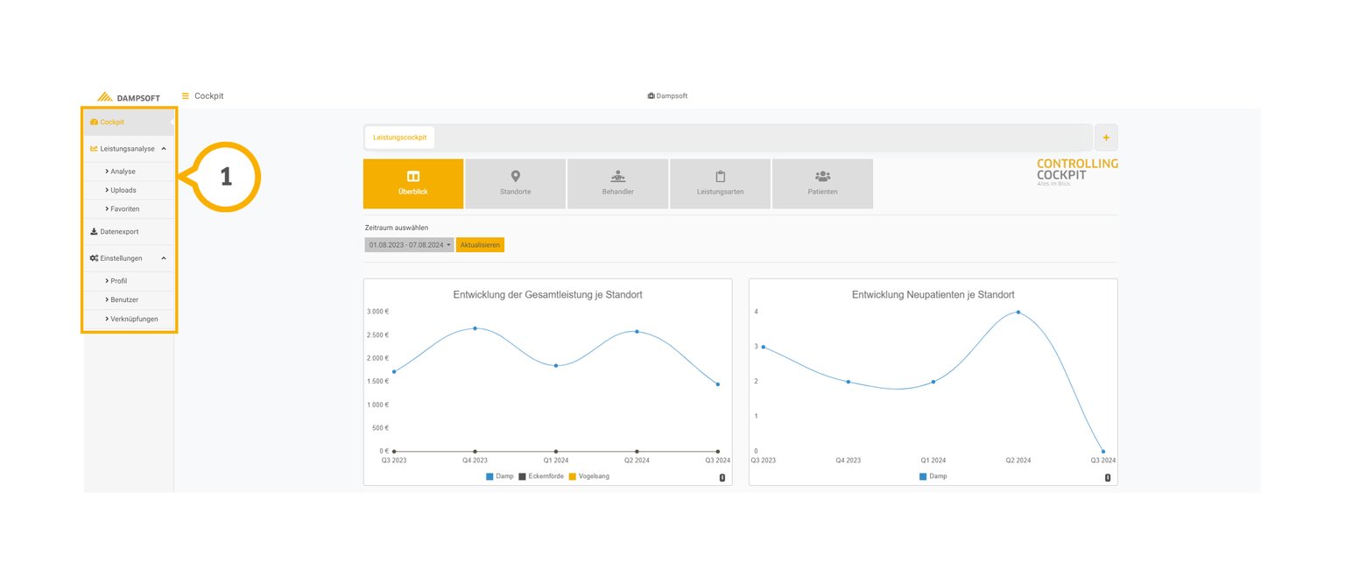This screenshot has height=577, width=1345.
Task: Toggle Vogelsang legend swatch
Action: 573,476
